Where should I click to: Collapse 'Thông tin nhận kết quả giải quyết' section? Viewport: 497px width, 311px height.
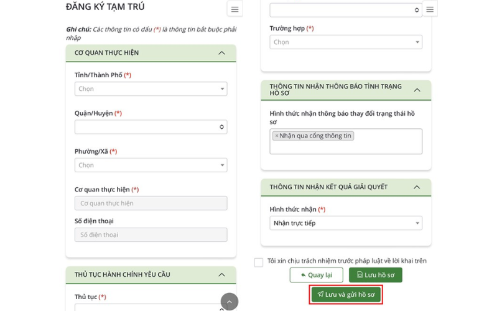point(417,187)
